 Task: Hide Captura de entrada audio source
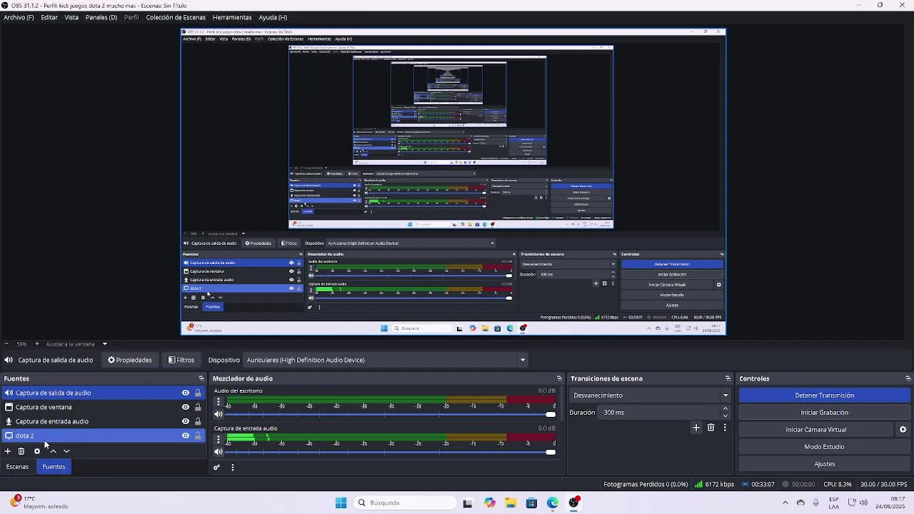tap(186, 421)
